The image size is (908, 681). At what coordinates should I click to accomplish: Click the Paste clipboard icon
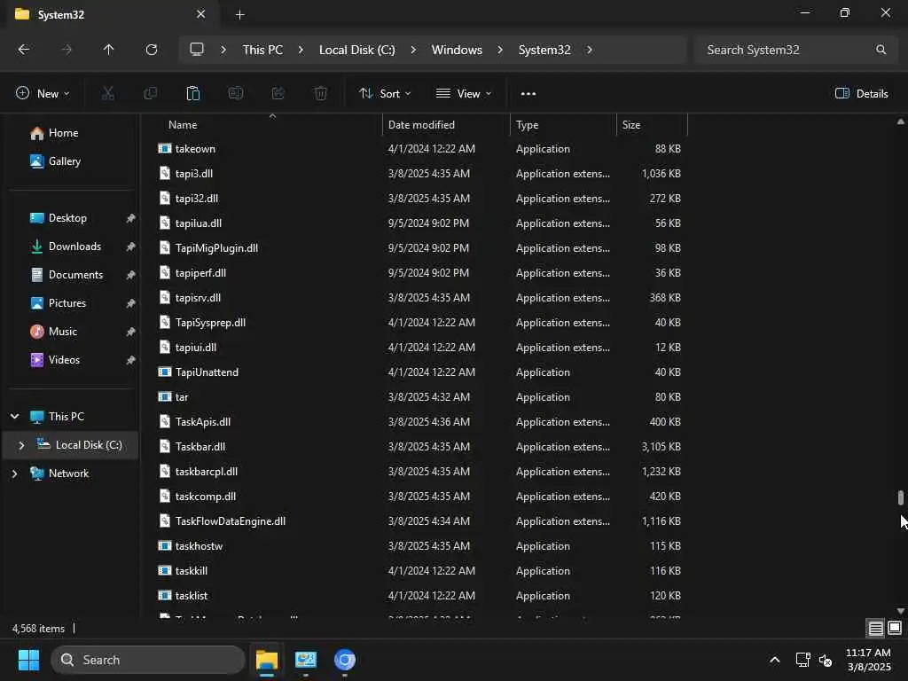[x=192, y=93]
